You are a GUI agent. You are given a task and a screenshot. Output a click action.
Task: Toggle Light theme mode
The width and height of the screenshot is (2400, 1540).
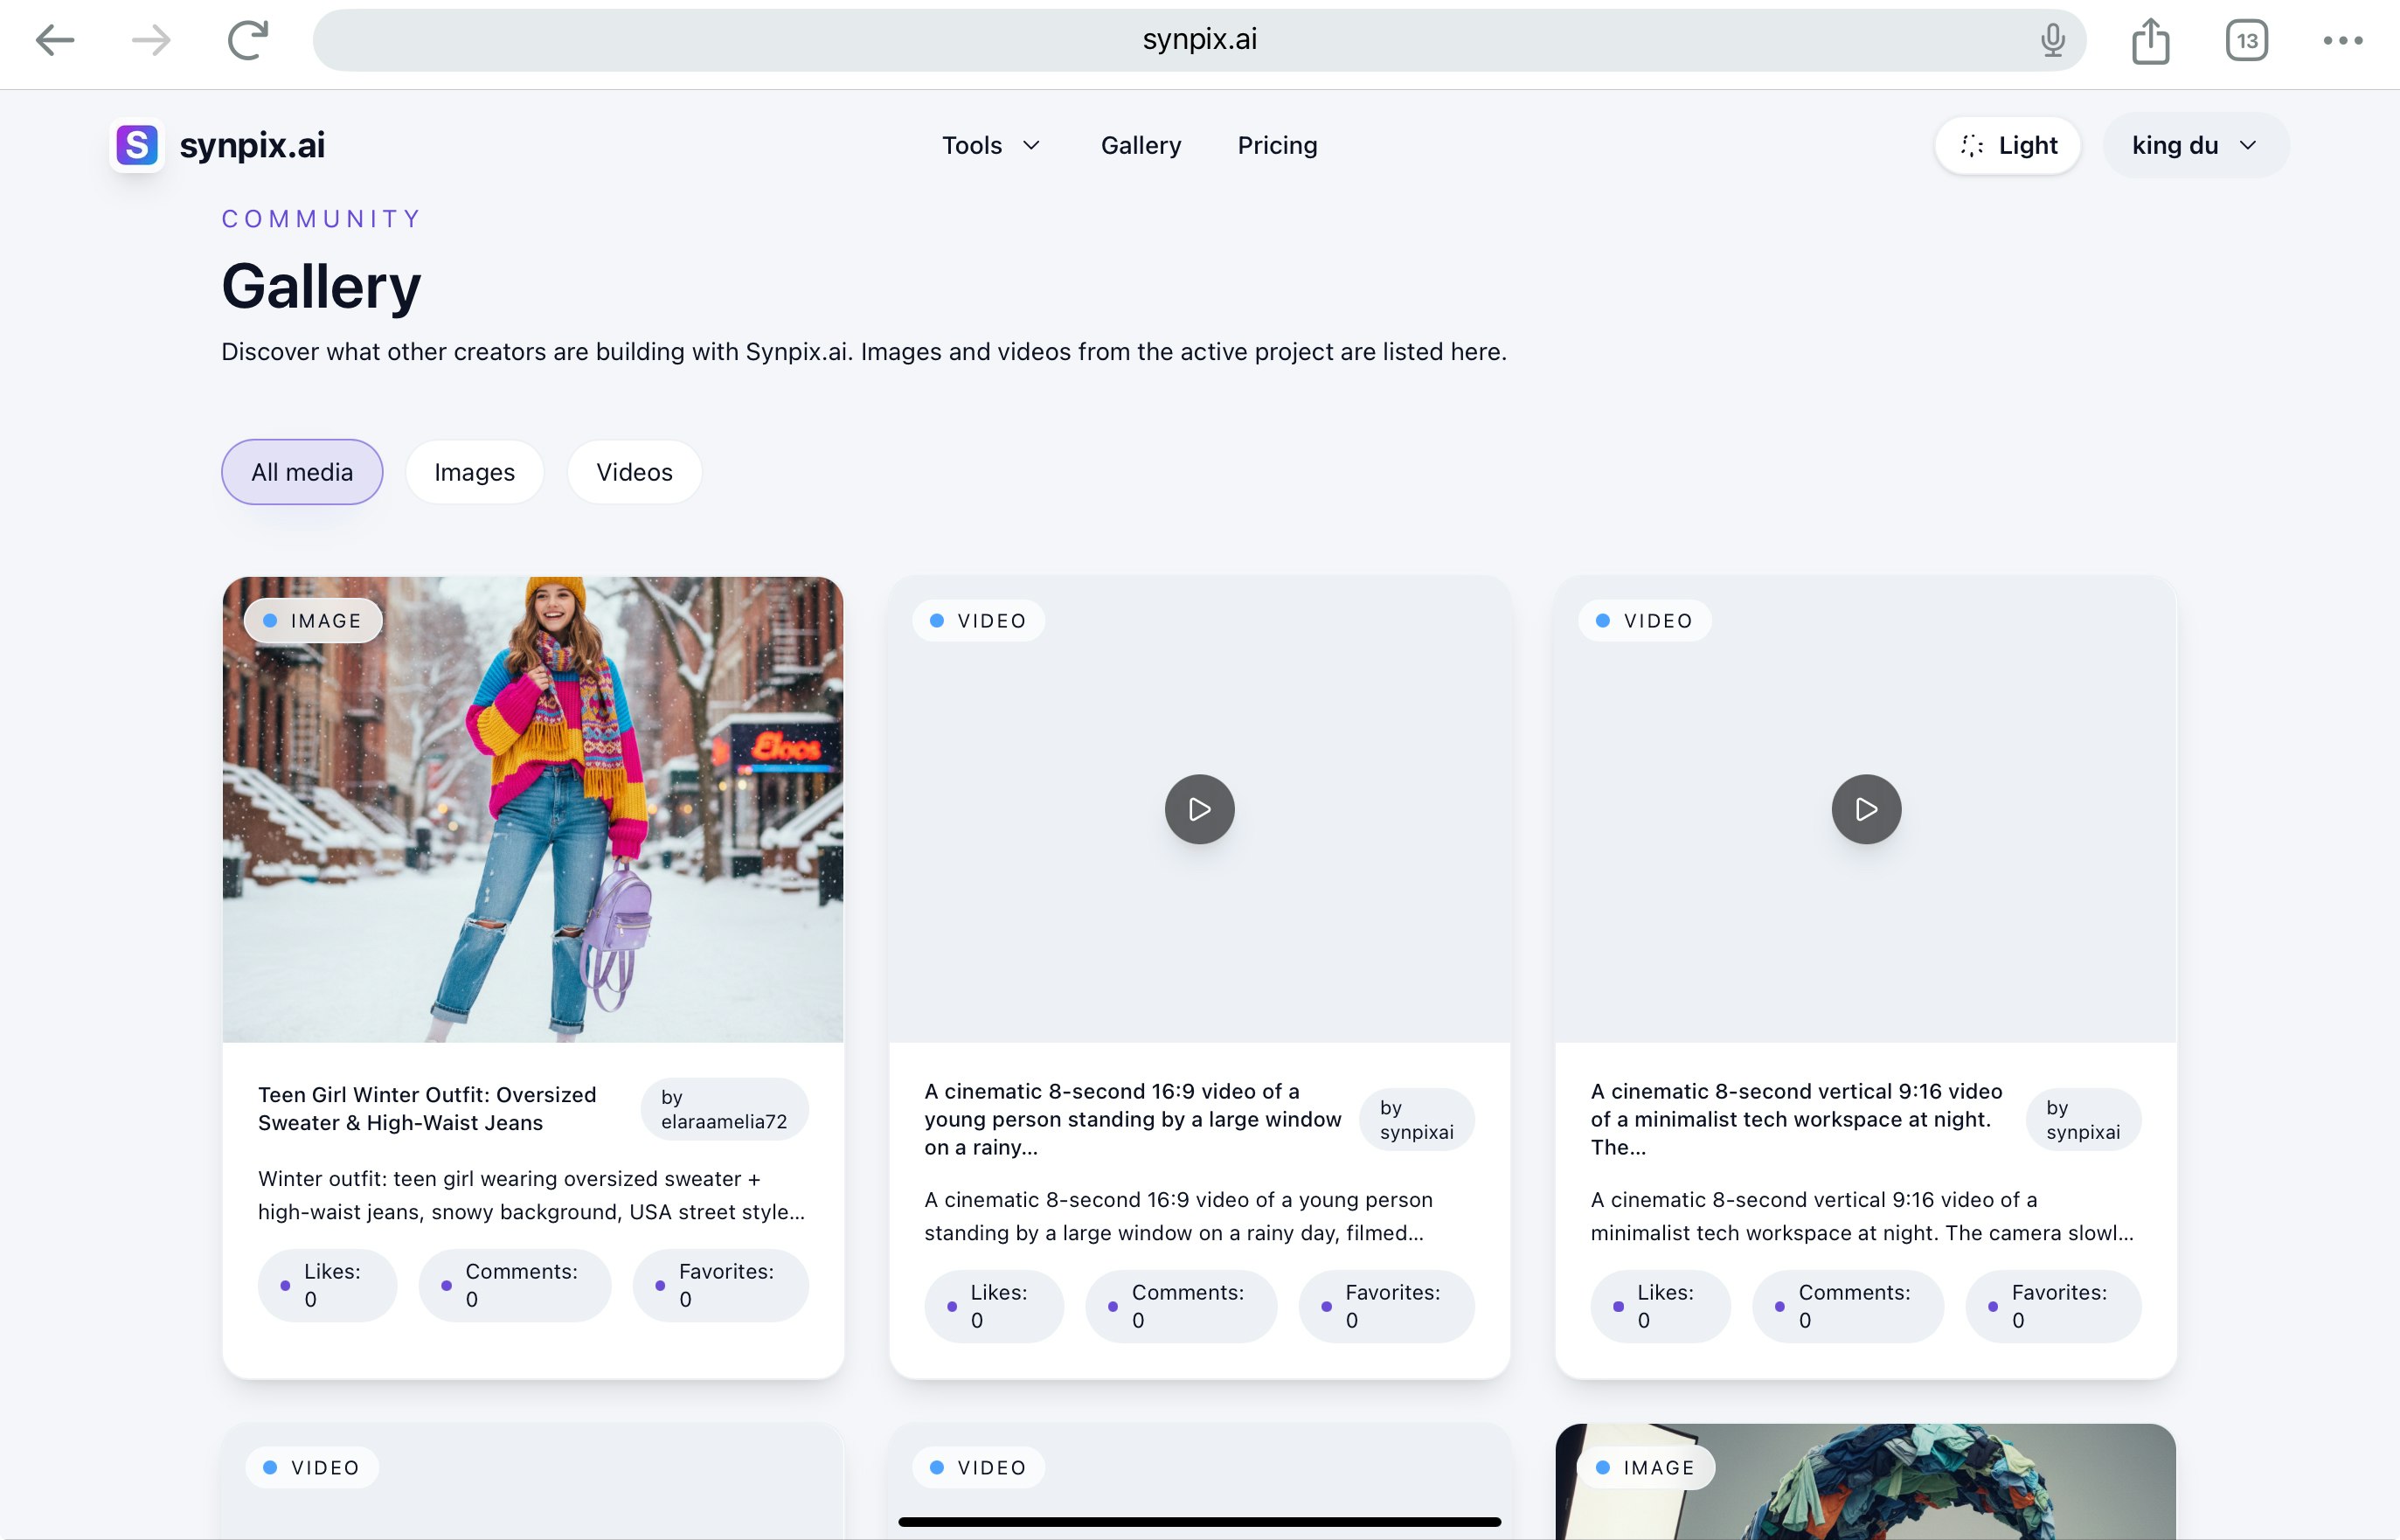2007,145
